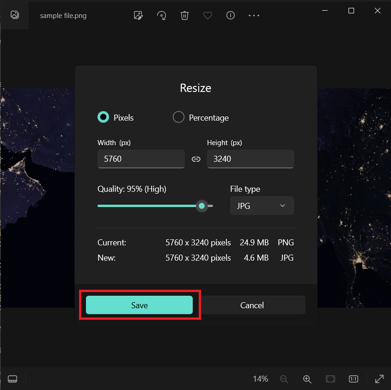The image size is (391, 390).
Task: Open the See more menu
Action: coord(254,15)
